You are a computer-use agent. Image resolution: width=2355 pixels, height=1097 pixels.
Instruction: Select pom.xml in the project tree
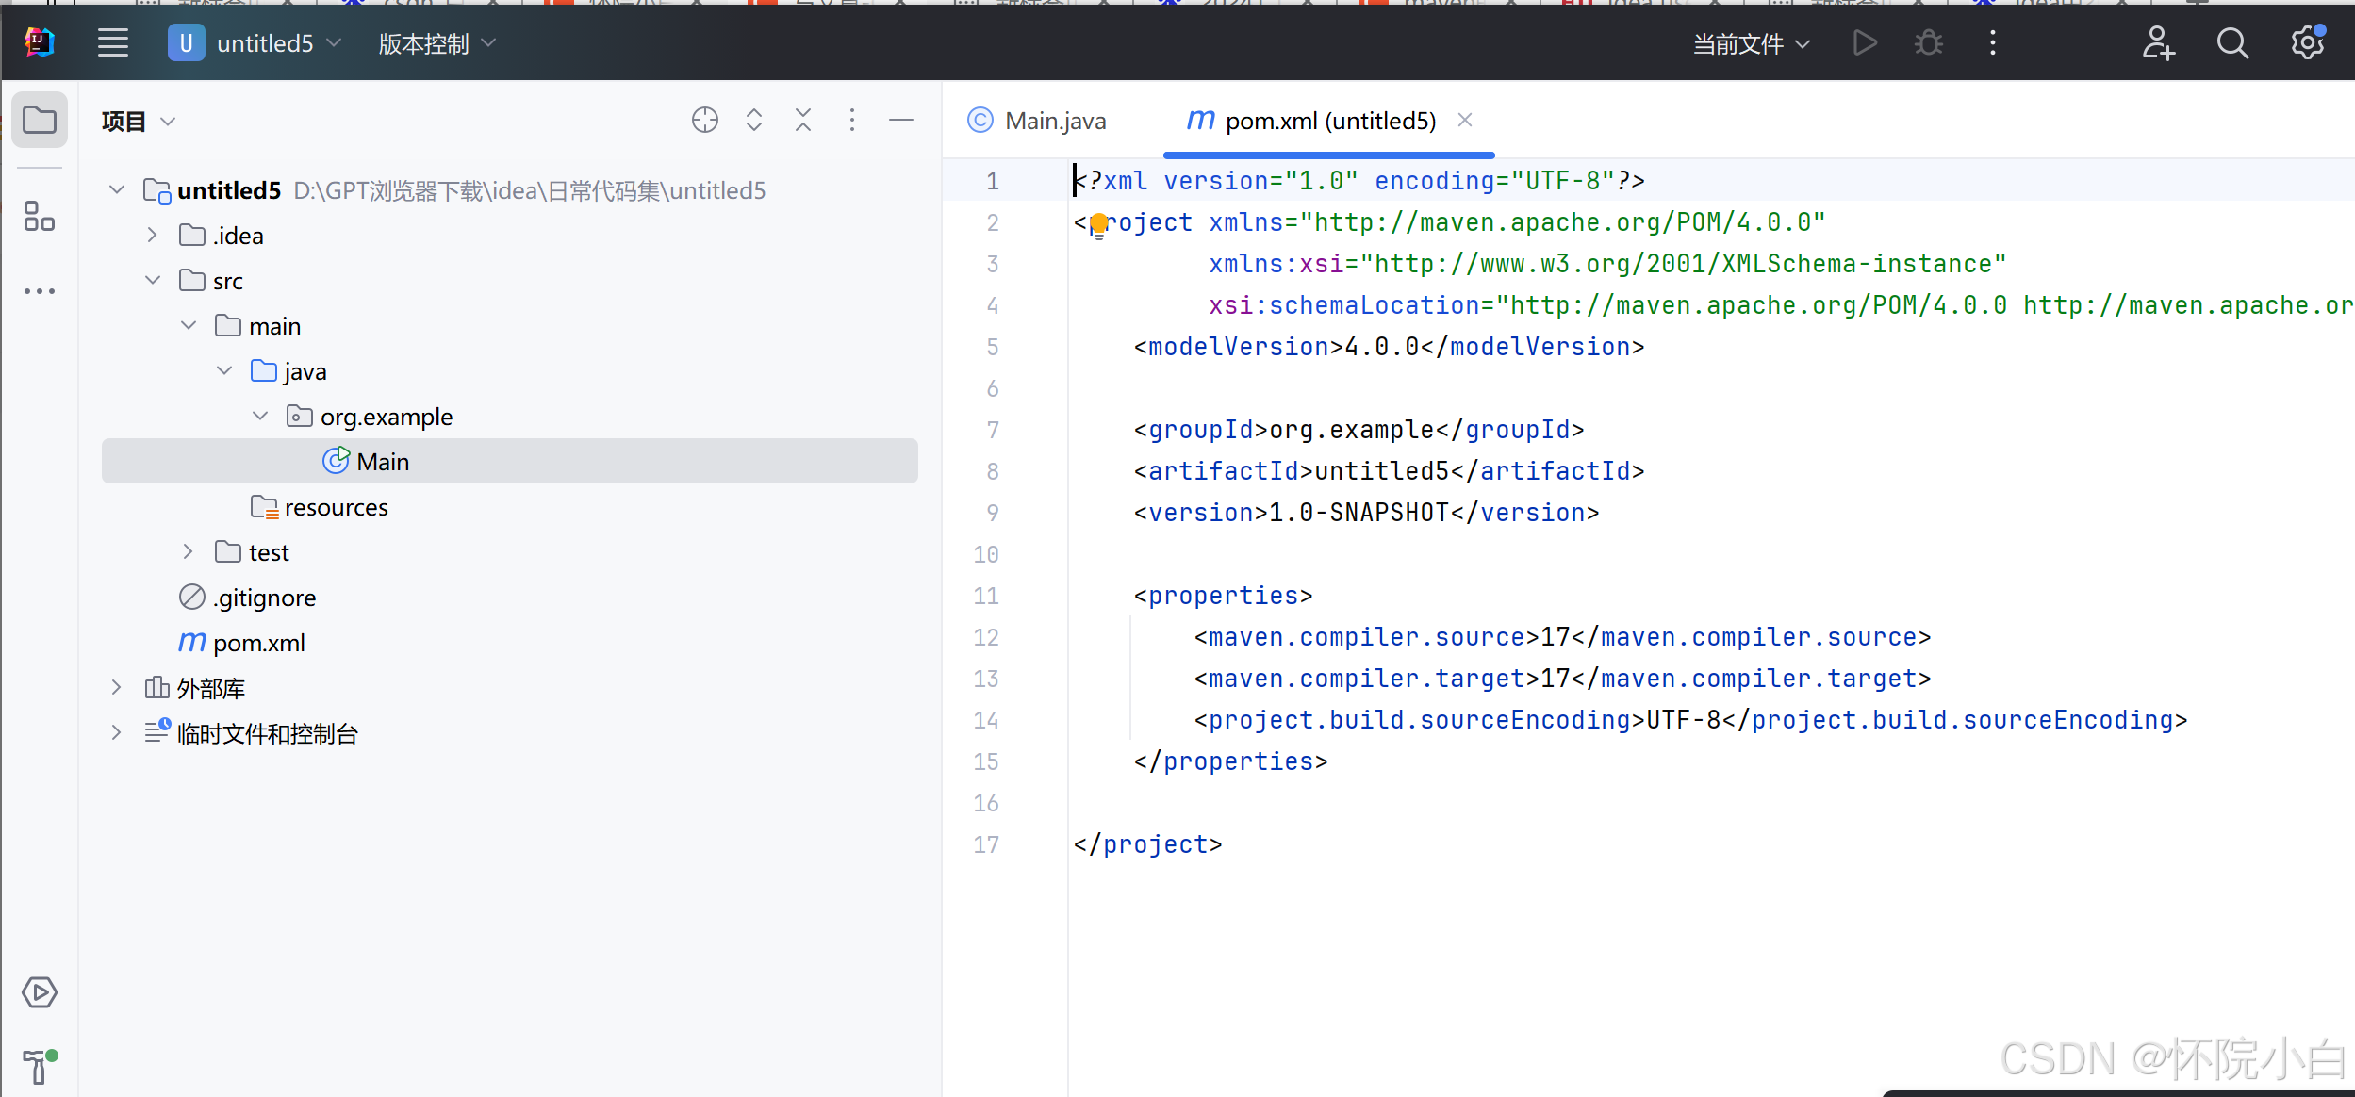point(258,643)
